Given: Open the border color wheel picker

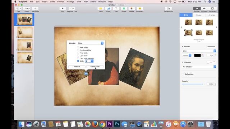Looking at the screenshot, I should (x=202, y=56).
